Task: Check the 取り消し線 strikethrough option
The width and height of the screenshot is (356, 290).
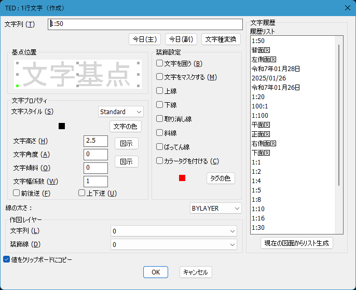Action: tap(160, 118)
